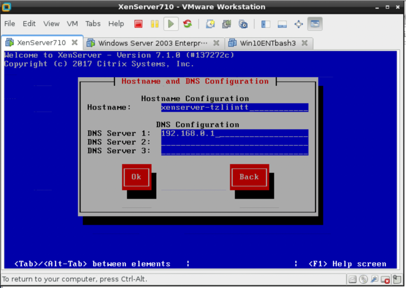The image size is (406, 288).
Task: Toggle the thumbnail bar icon
Action: click(x=282, y=24)
